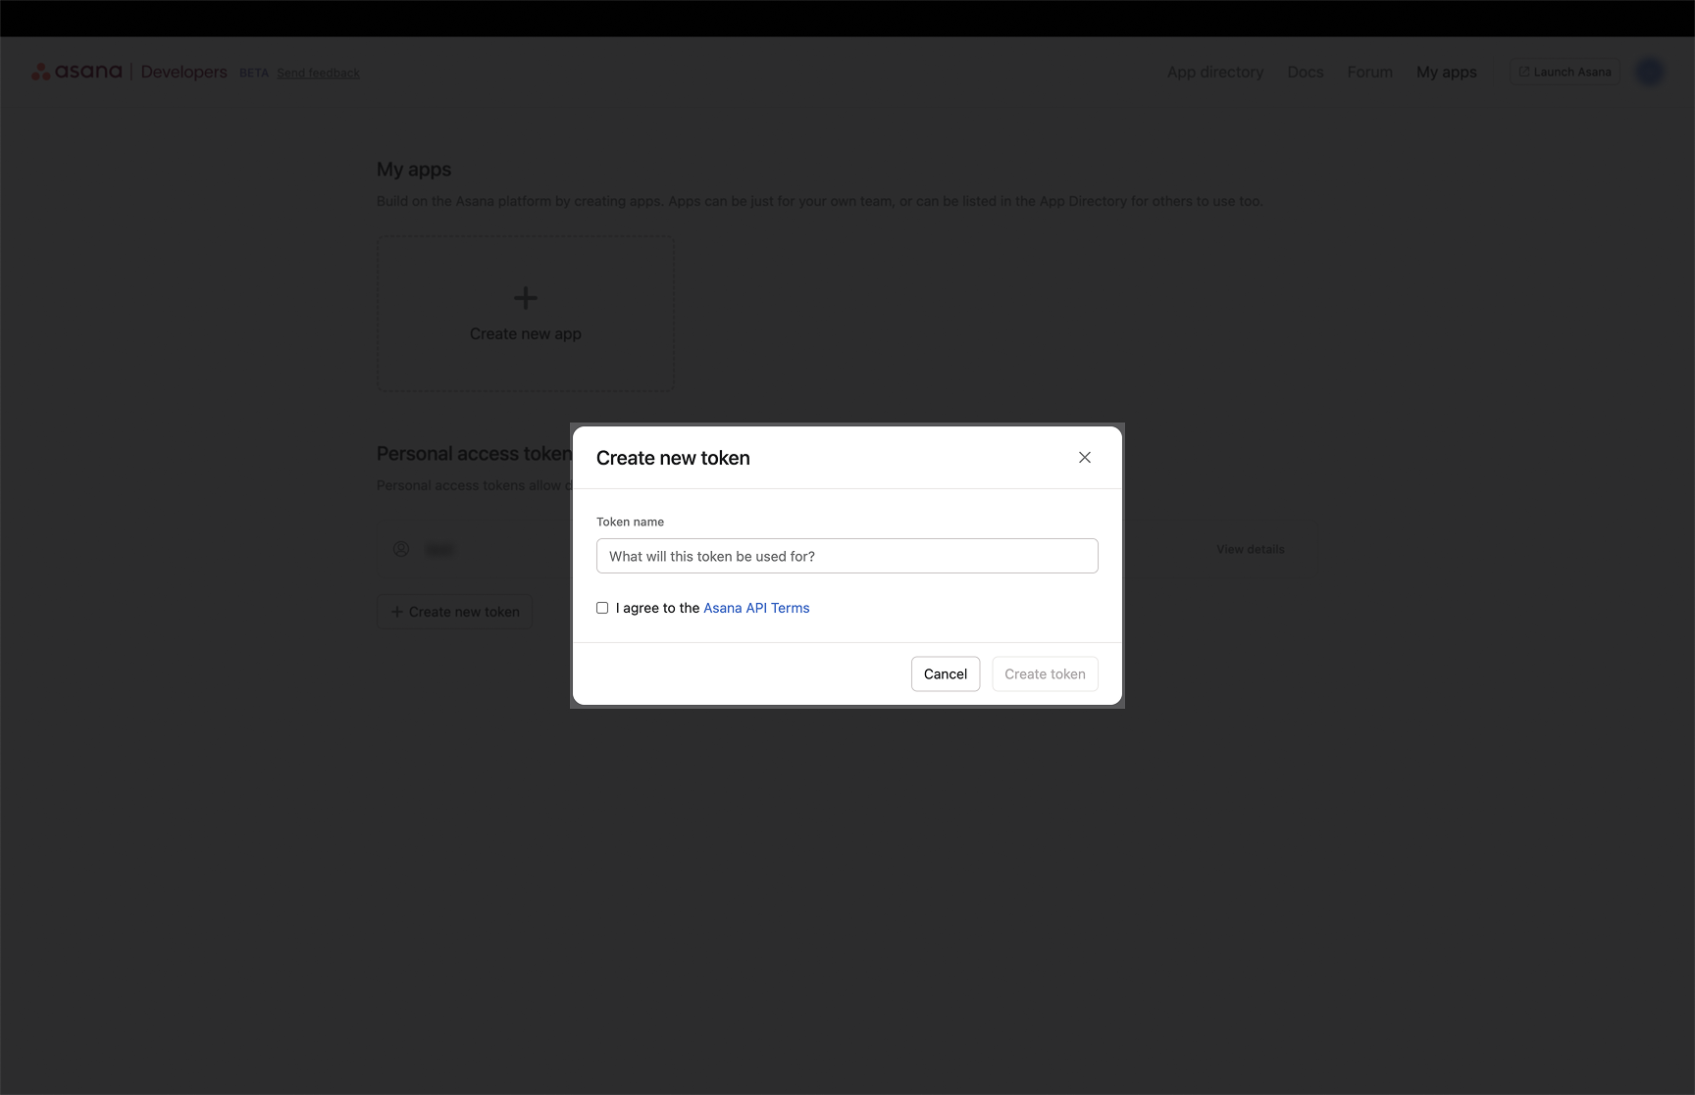Viewport: 1695px width, 1095px height.
Task: Click the plus icon to create new app
Action: [525, 298]
